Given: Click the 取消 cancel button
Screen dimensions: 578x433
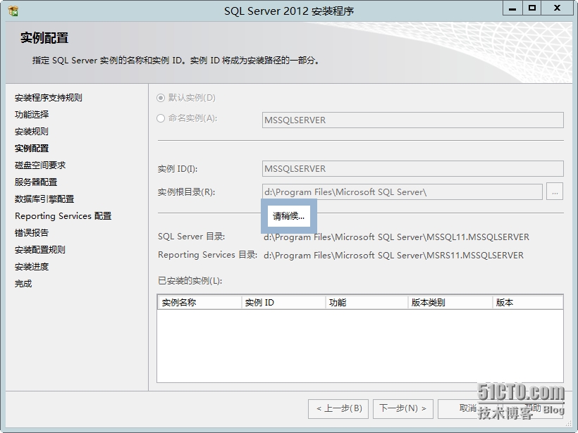Looking at the screenshot, I should tap(468, 408).
